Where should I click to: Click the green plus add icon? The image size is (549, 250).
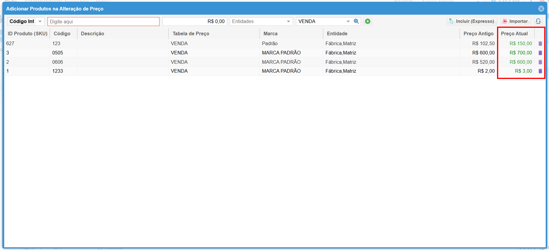click(368, 21)
